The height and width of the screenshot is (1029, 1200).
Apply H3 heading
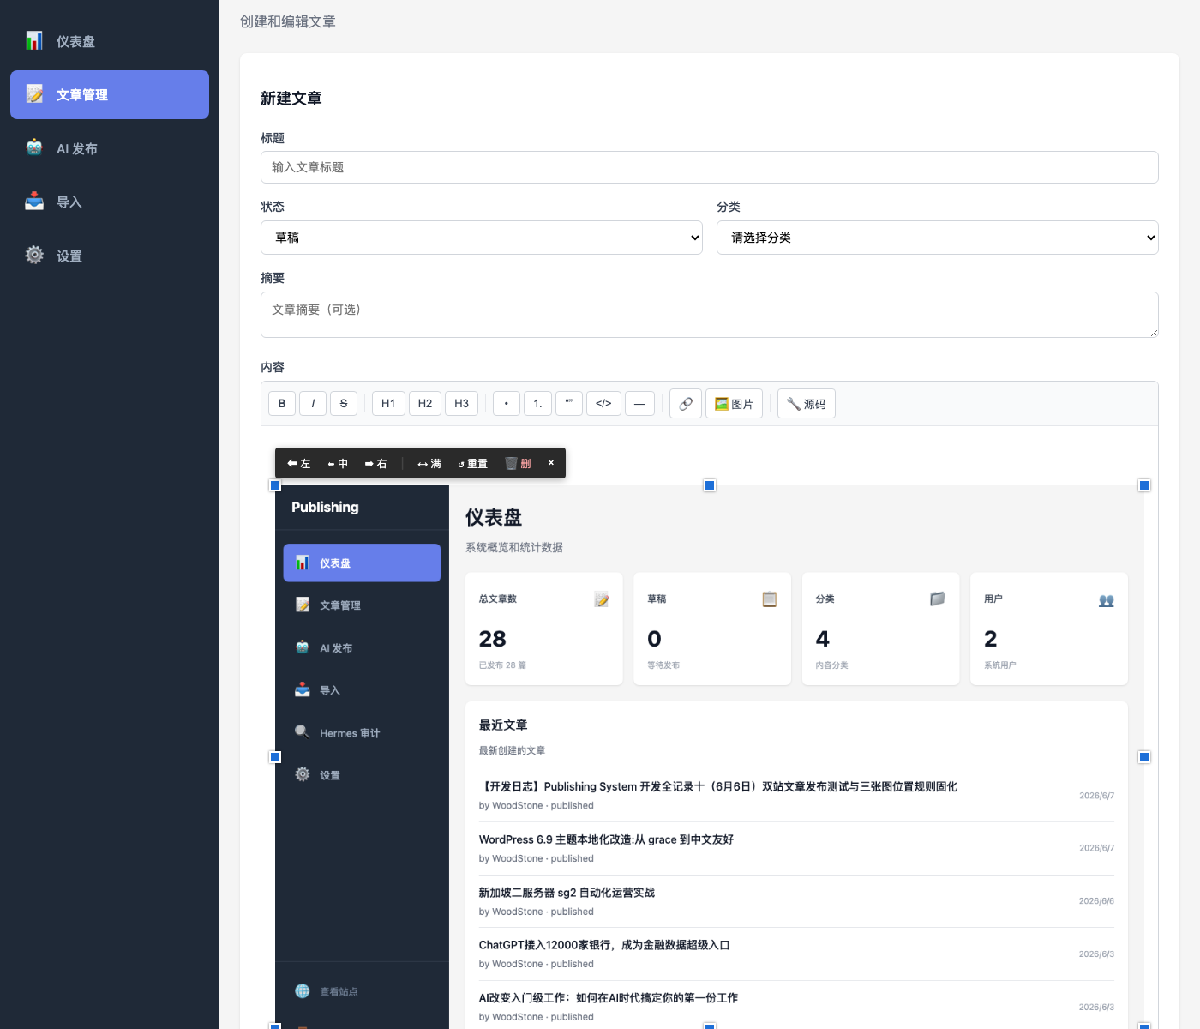coord(461,403)
